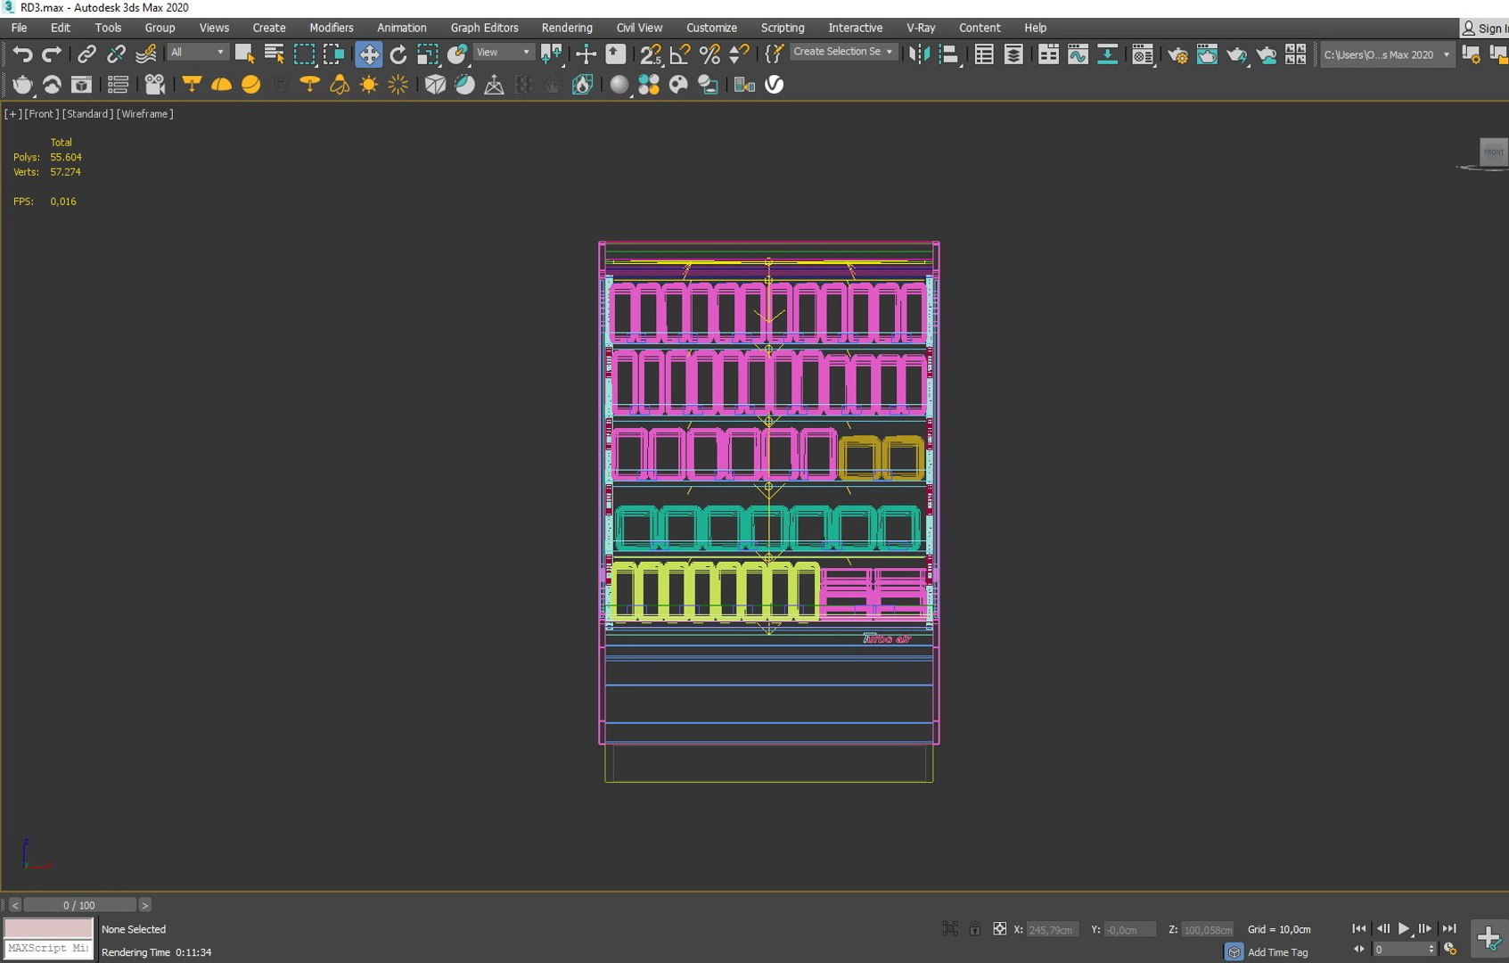Click the V-Ray Sun light icon

[x=368, y=85]
